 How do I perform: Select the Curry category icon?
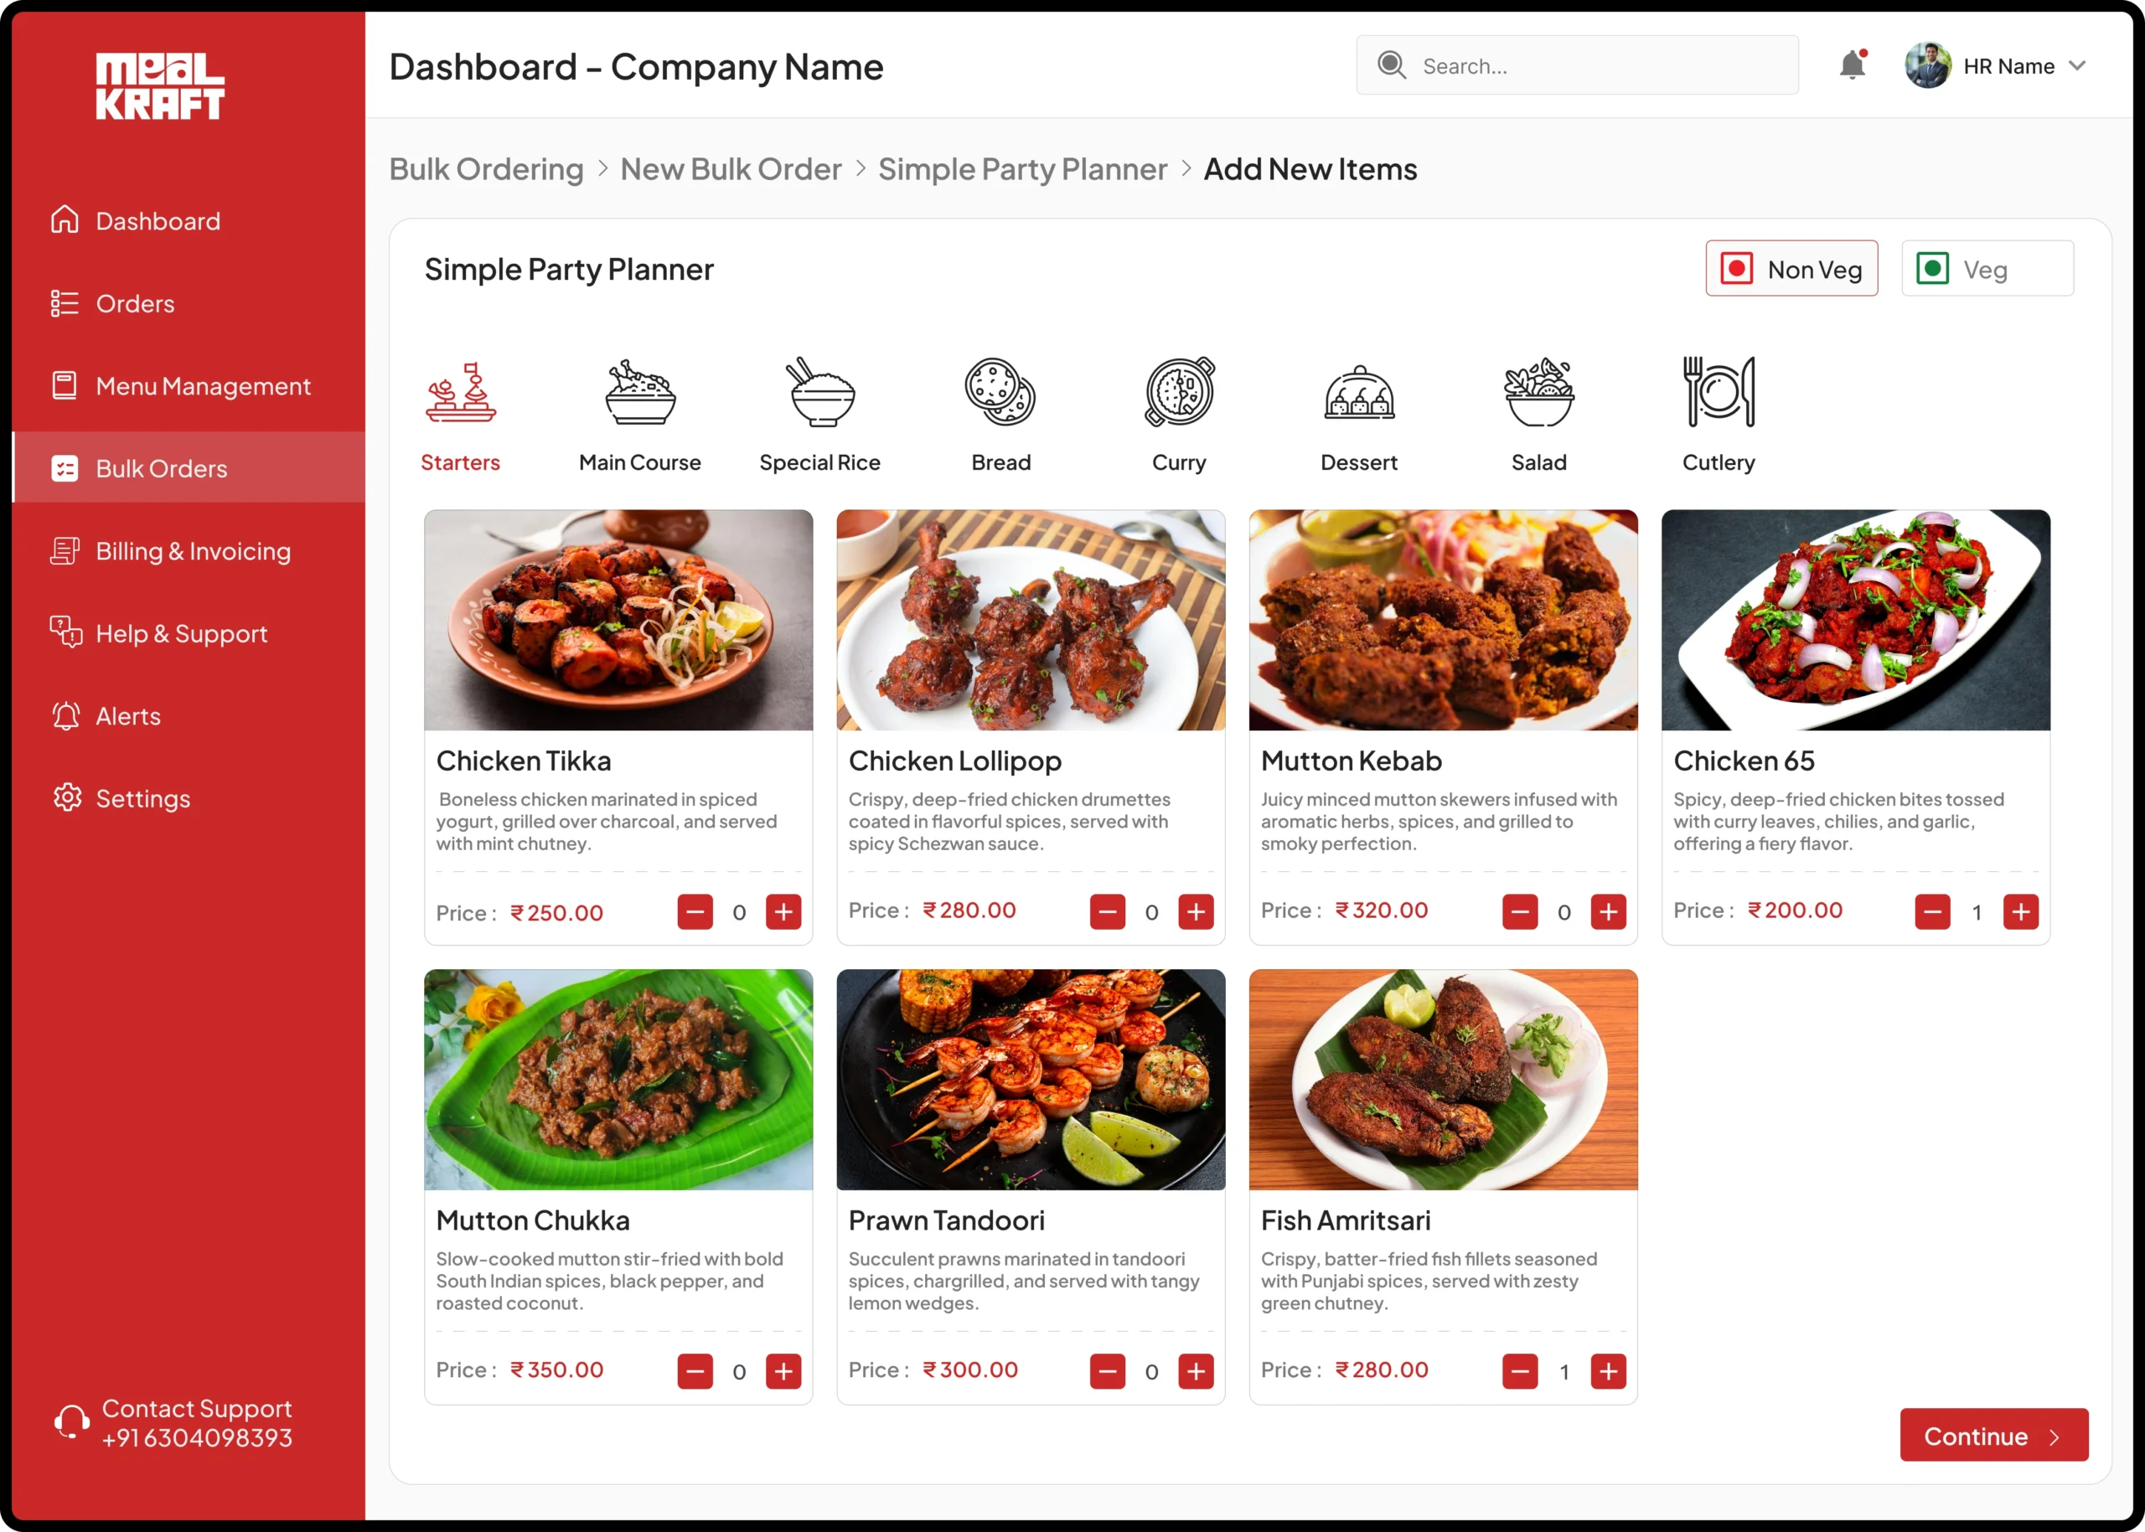pyautogui.click(x=1180, y=390)
